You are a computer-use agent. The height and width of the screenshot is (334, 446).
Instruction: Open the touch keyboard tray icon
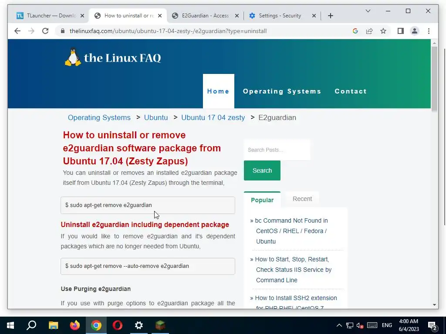pyautogui.click(x=372, y=325)
